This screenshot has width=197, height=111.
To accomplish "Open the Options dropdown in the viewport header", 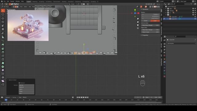I will pos(159,4).
